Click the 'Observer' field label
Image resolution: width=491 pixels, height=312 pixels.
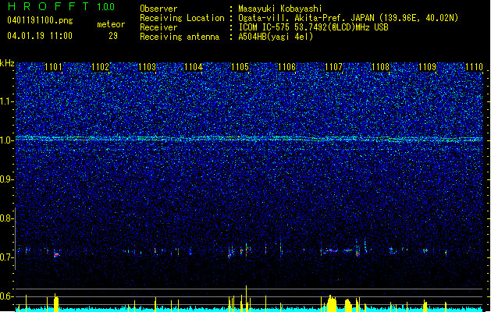click(x=158, y=9)
